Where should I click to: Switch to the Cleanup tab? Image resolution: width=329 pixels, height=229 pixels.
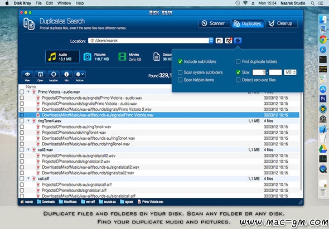[282, 23]
